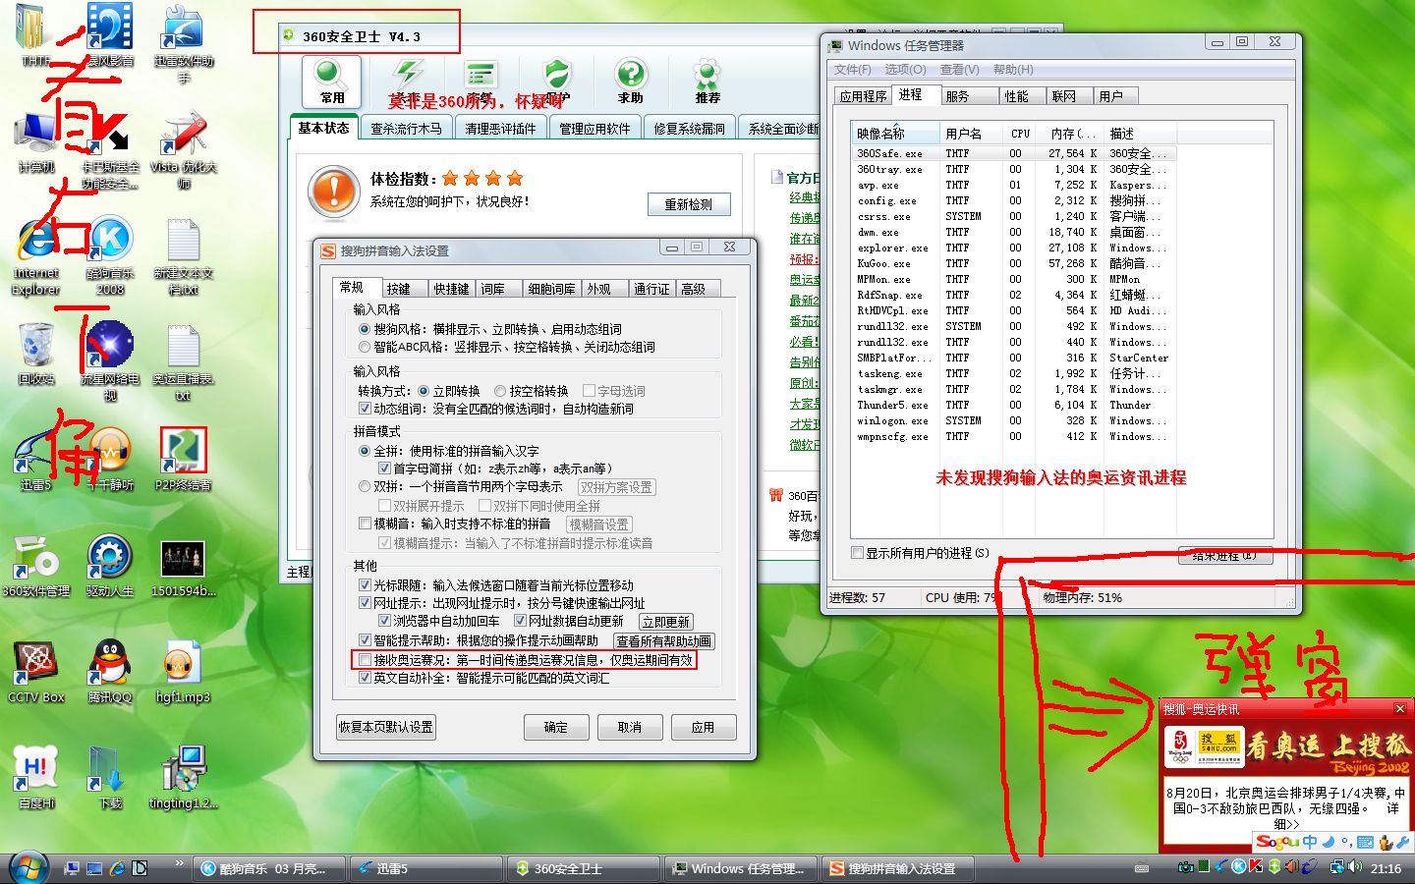
Task: Click 重新检测 button in 360安全卫士
Action: pos(689,204)
